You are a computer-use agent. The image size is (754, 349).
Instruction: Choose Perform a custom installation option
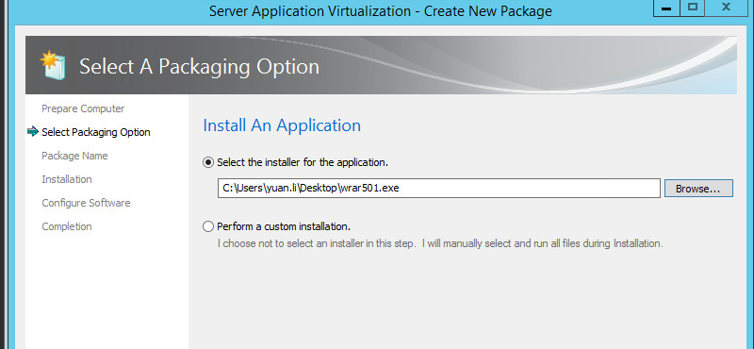(x=208, y=226)
